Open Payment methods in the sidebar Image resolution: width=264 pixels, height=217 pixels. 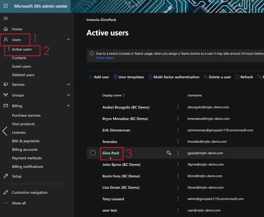pyautogui.click(x=27, y=158)
